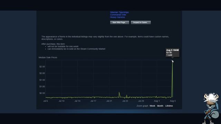Screen dimensions: 221x124
Task: Click the 'After purchase, this item:' text
Action: [53, 44]
